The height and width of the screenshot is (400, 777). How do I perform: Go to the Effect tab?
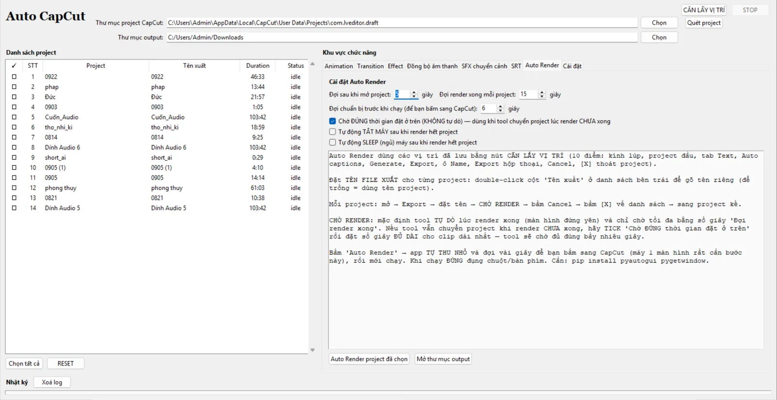[x=395, y=66]
